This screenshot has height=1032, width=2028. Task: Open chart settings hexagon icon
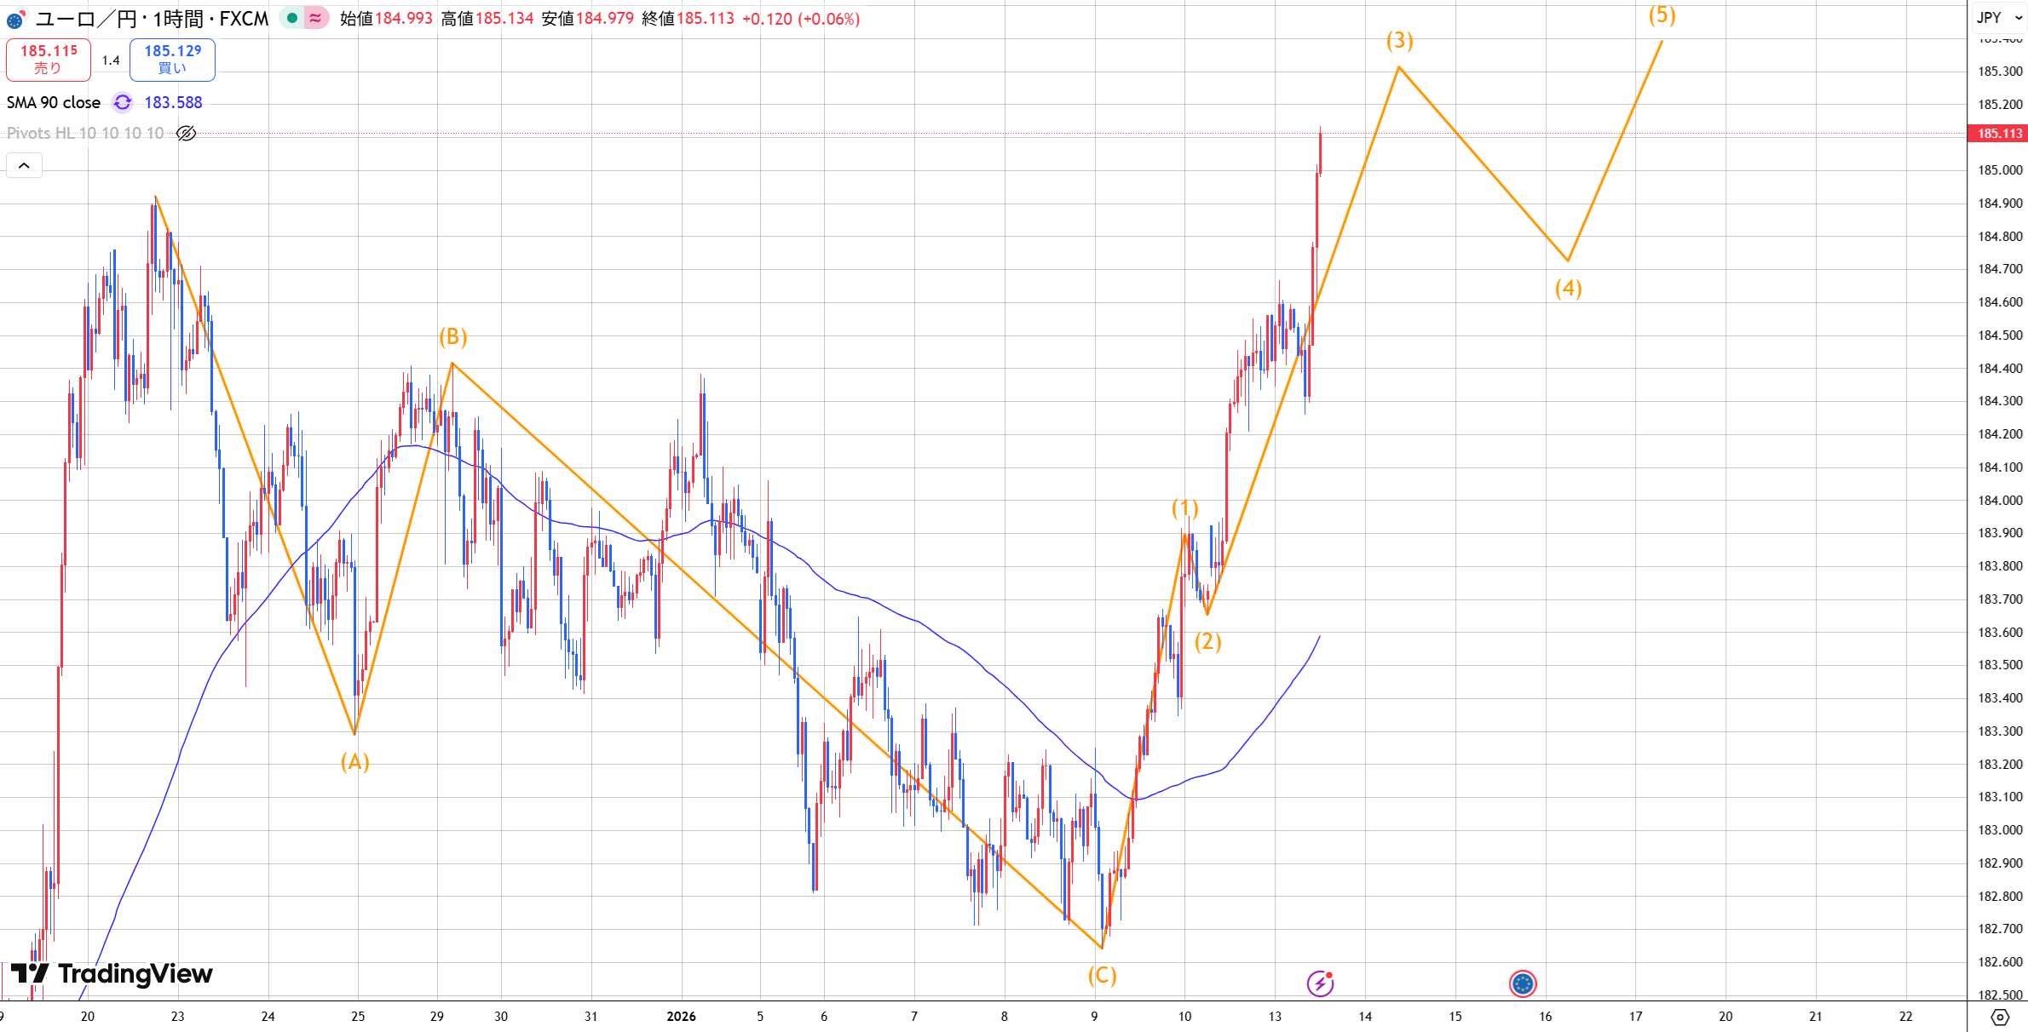click(2000, 1017)
